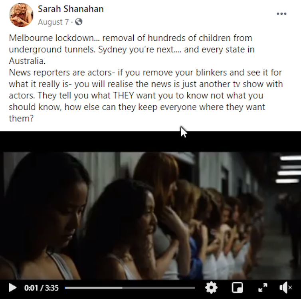
Task: Click the 0:01 / 3:35 time display
Action: tap(41, 288)
